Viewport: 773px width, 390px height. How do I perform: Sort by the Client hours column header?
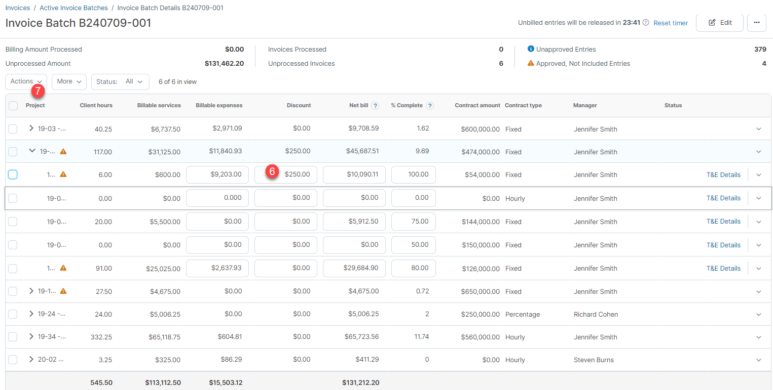(96, 105)
